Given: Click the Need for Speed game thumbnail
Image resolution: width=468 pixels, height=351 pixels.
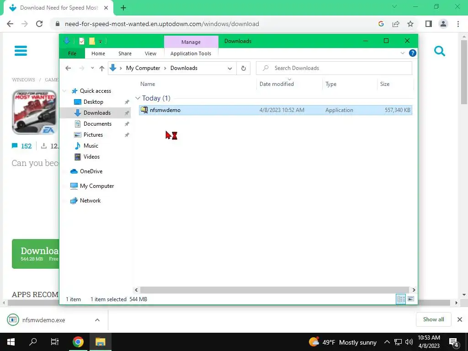Looking at the screenshot, I should point(34,112).
